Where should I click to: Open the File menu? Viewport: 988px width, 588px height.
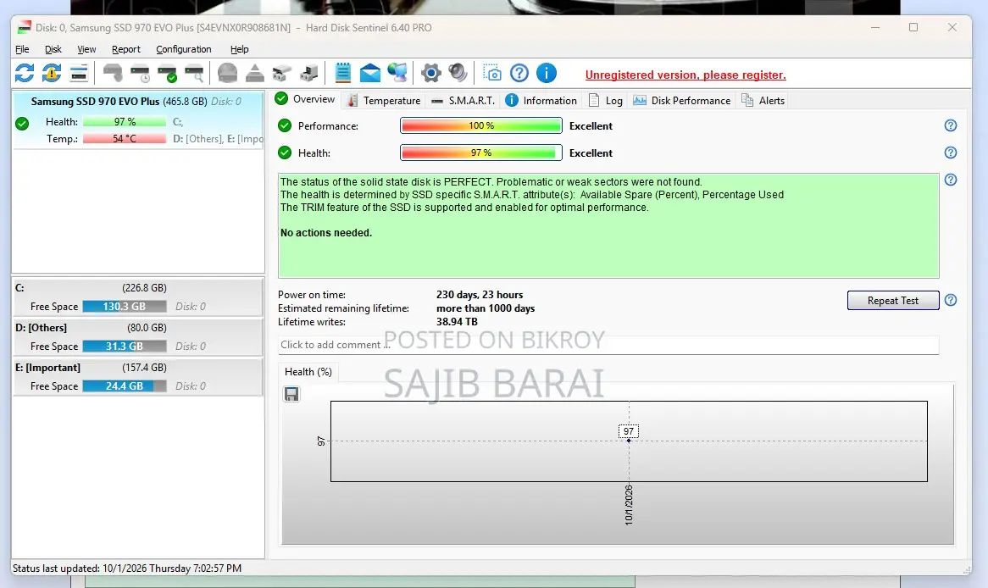point(22,49)
